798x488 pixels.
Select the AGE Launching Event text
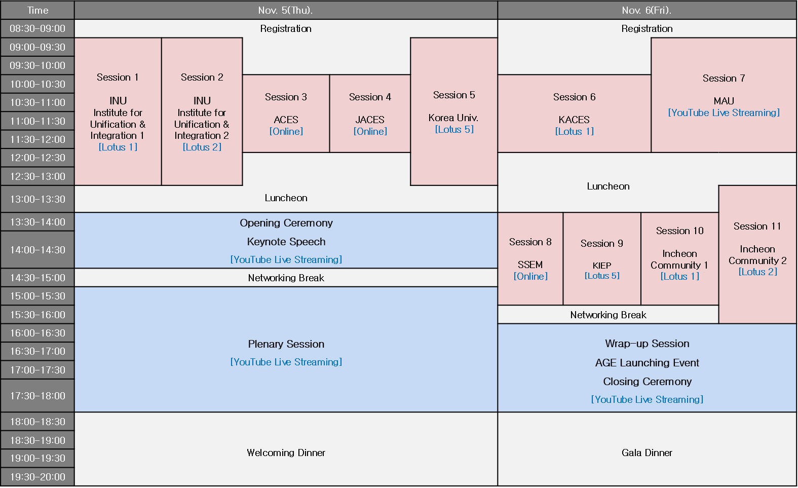click(647, 363)
